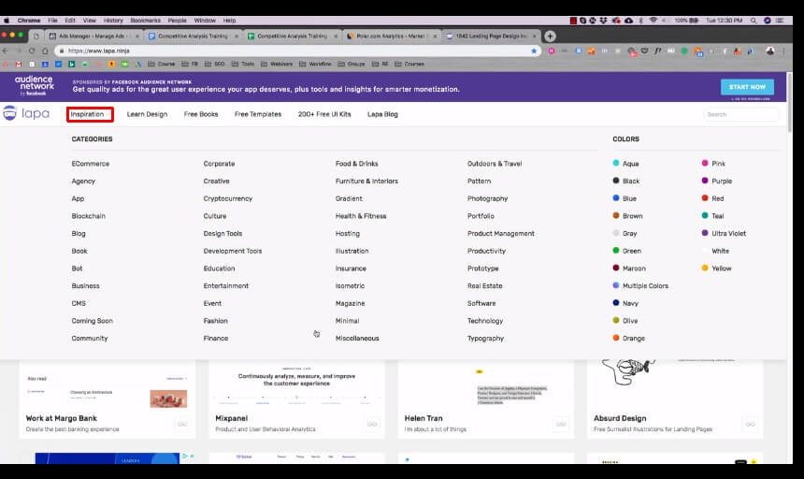Screen dimensions: 804x479
Task: Click the green circle extension icon
Action: click(684, 51)
